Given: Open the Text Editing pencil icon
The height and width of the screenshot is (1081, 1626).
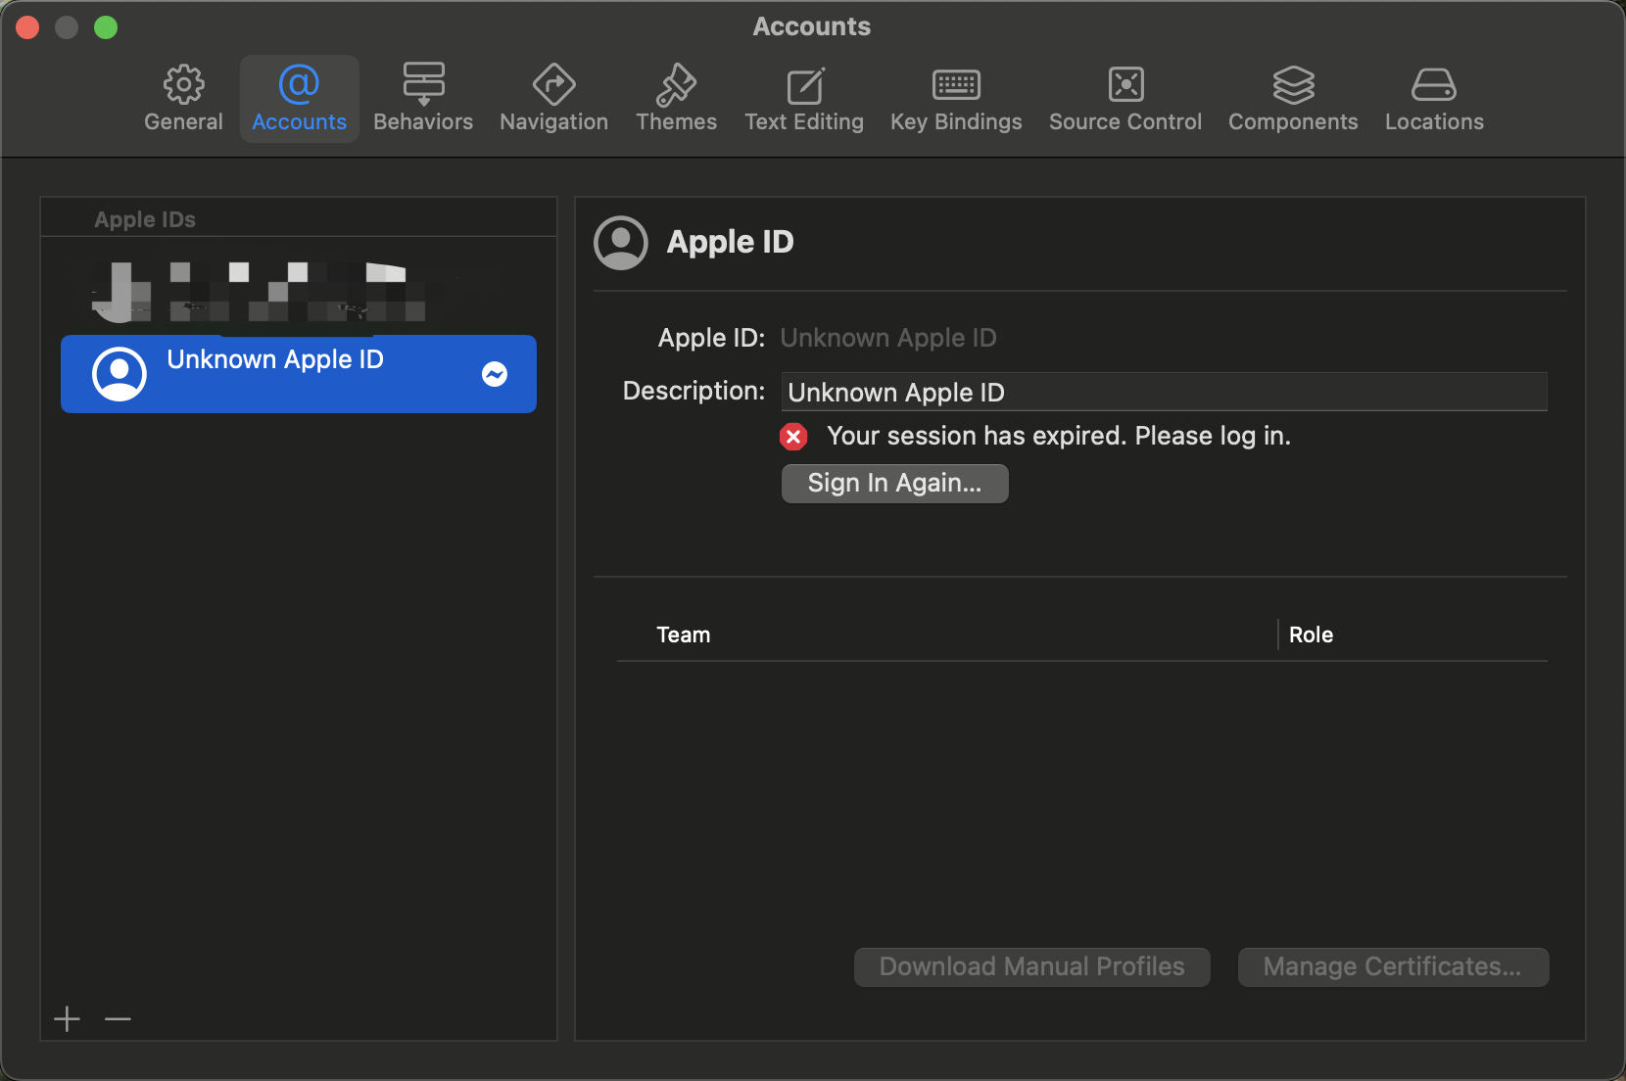Looking at the screenshot, I should (x=805, y=85).
